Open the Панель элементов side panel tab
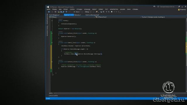 [47, 31]
